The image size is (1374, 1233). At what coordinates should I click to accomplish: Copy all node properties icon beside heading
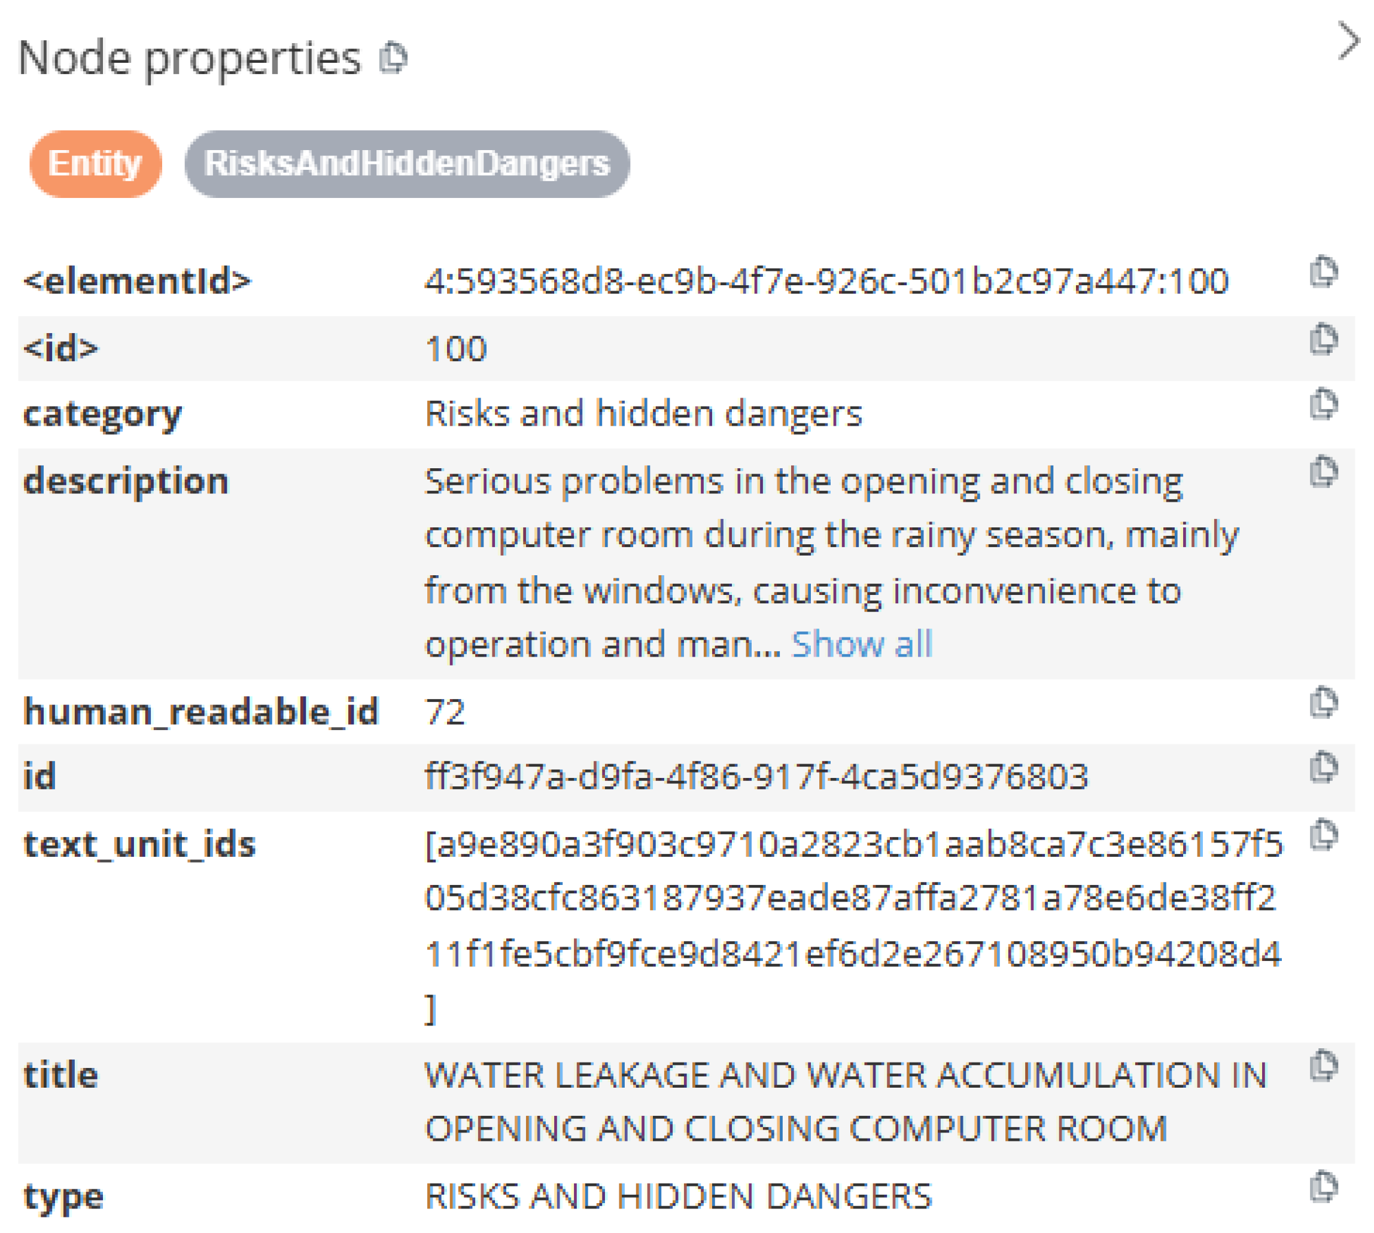pos(393,57)
